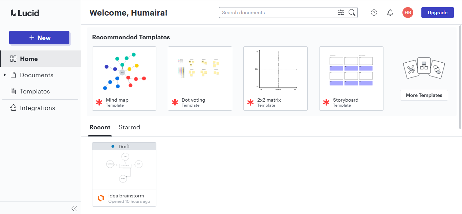Click the Lucidspark icon on Idea brainstorm card
This screenshot has height=214, width=462.
pos(101,198)
